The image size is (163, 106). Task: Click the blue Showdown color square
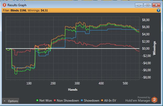coord(82,100)
